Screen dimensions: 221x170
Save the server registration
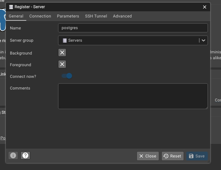pyautogui.click(x=197, y=156)
